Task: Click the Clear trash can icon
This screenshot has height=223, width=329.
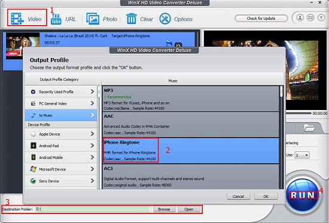Action: [x=132, y=19]
